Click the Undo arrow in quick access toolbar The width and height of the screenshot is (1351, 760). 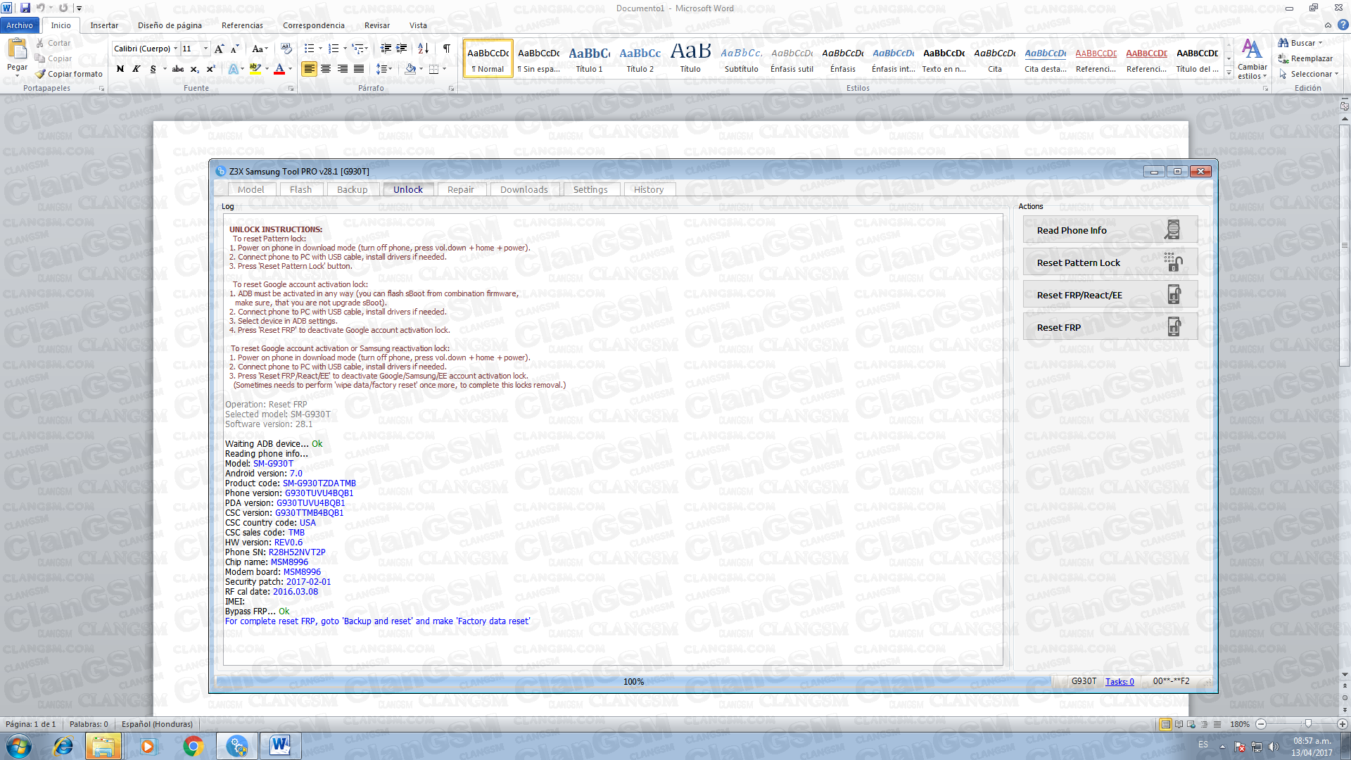coord(40,8)
